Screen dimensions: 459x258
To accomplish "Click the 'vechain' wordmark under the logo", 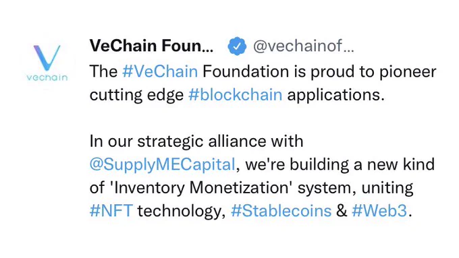I will (47, 77).
